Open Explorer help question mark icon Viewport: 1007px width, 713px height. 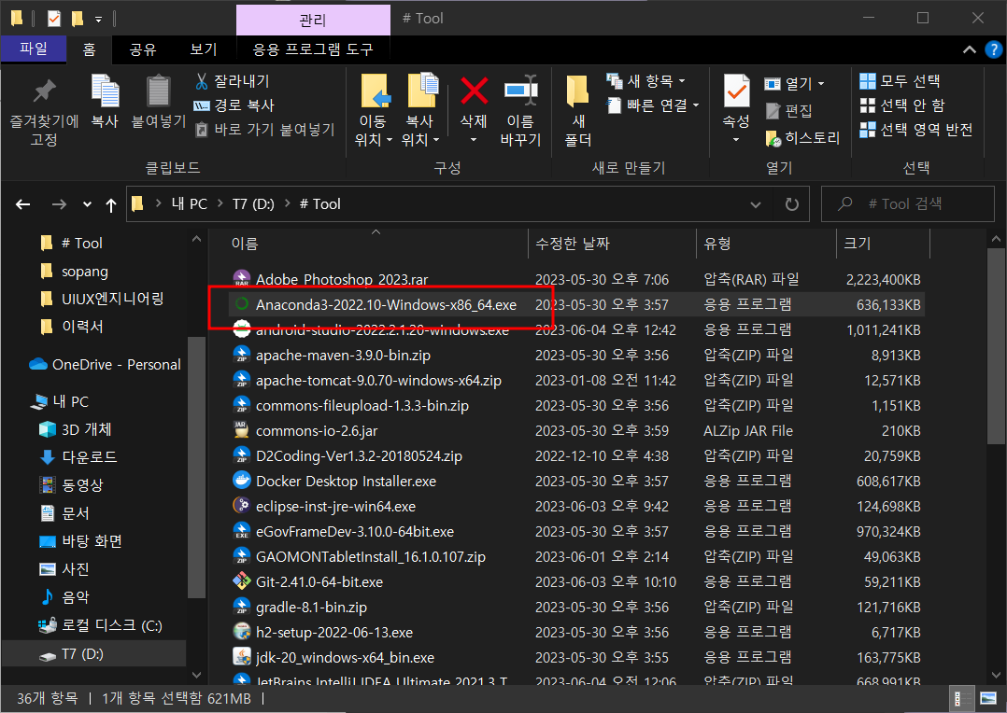994,49
